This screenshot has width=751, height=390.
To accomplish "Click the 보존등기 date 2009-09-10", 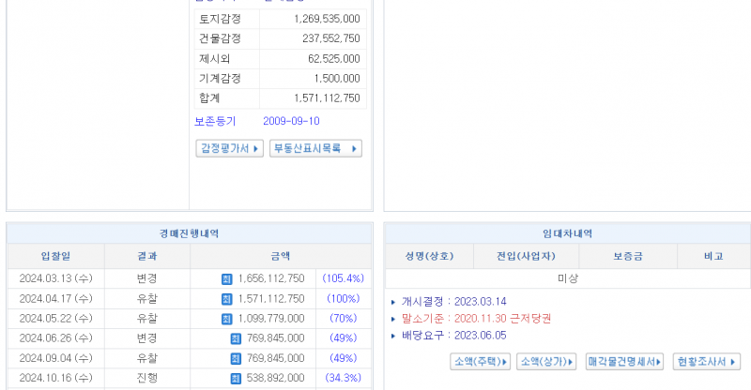I will coord(291,121).
